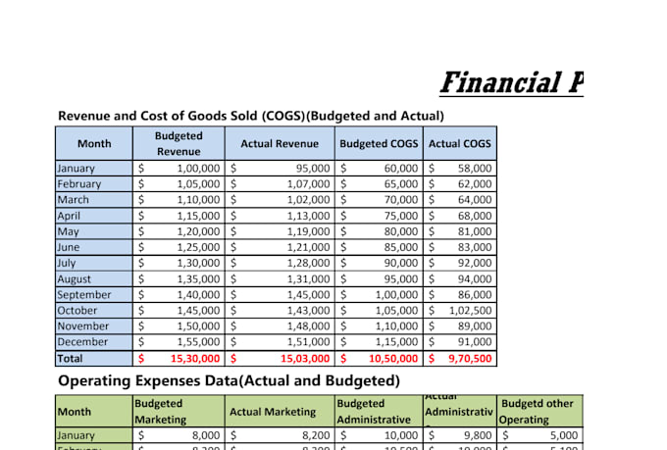
Task: Select the Budgeted Revenue column header
Action: 179,143
